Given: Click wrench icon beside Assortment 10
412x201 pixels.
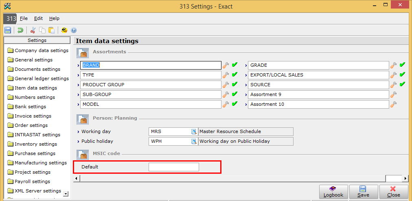Looking at the screenshot, I should pos(393,104).
